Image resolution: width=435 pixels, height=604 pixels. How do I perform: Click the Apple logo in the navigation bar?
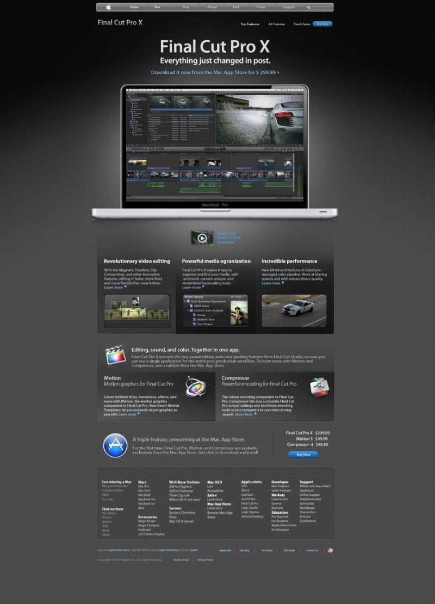click(109, 7)
